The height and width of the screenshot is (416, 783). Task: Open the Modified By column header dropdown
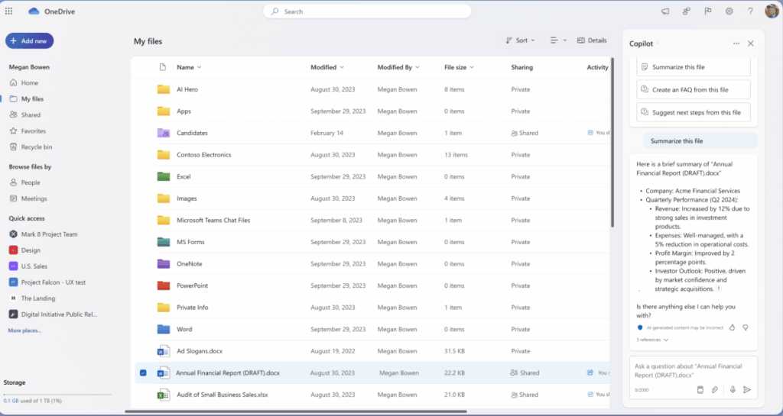(x=398, y=67)
